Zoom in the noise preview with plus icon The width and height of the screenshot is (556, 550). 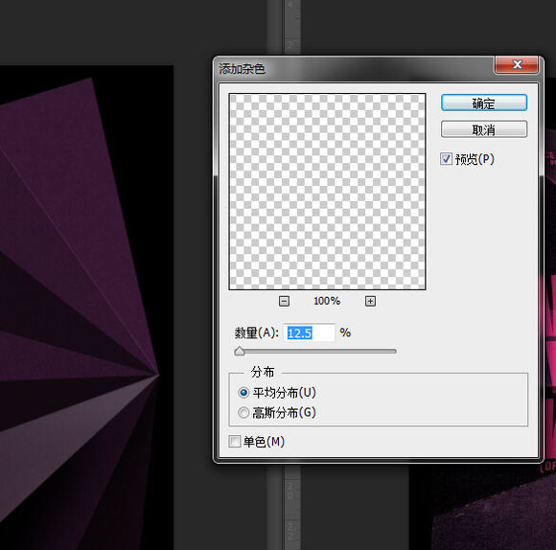coord(371,301)
